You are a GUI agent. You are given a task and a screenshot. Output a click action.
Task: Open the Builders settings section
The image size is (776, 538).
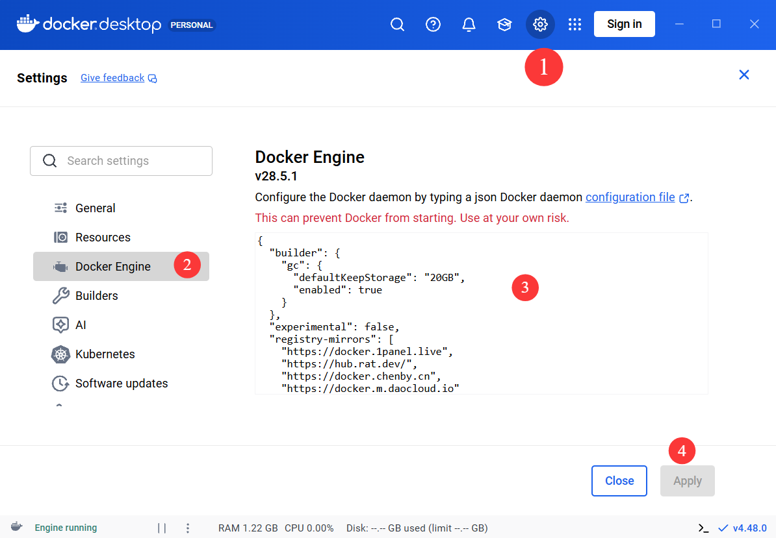pyautogui.click(x=122, y=295)
